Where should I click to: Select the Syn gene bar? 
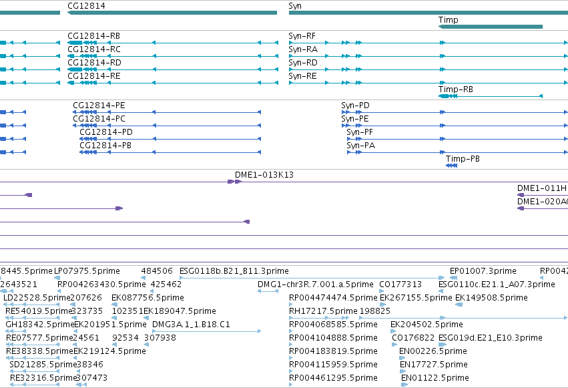click(429, 13)
